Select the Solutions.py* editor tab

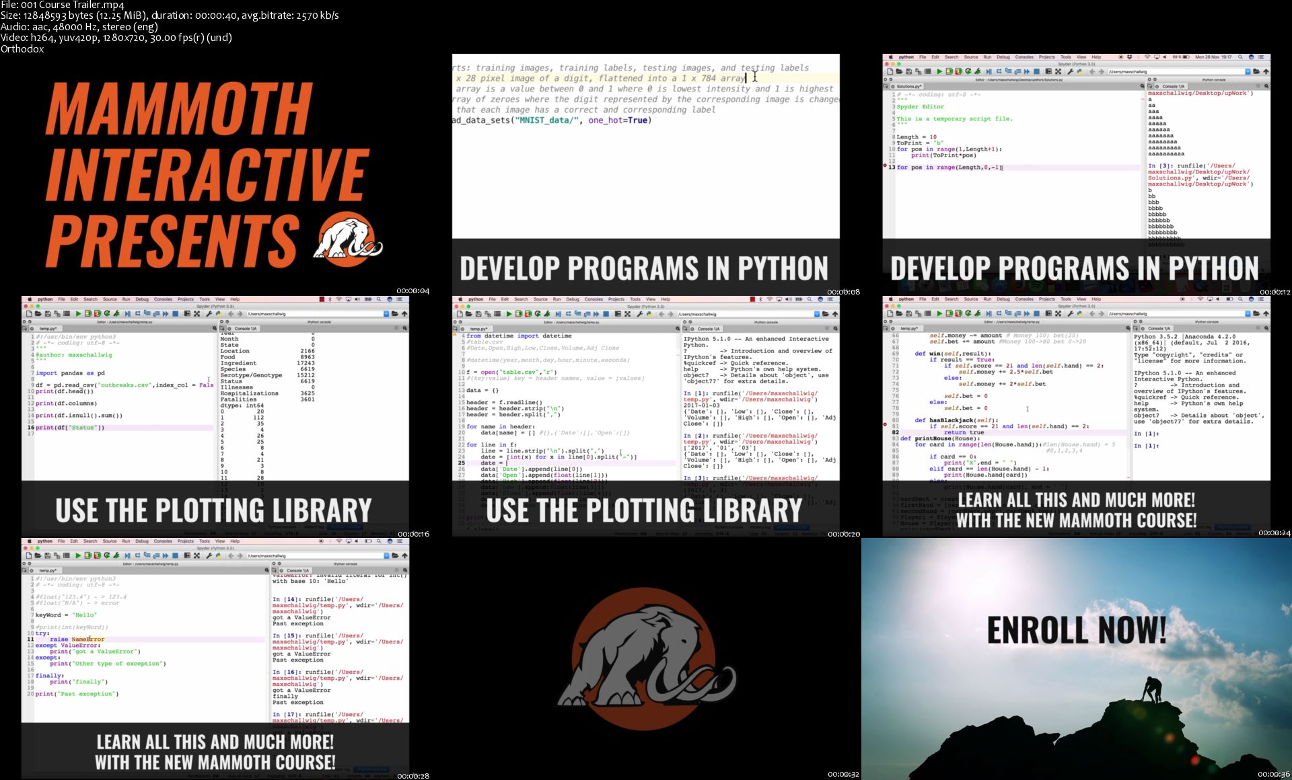tap(908, 86)
